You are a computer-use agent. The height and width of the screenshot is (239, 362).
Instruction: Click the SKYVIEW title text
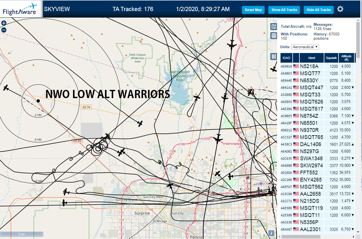[x=57, y=9]
